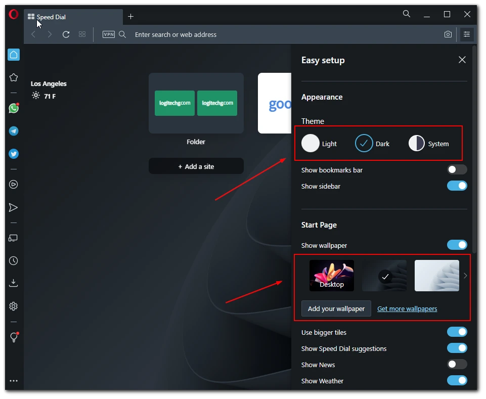486x399 pixels.
Task: Open Settings gear in the sidebar
Action: [x=13, y=306]
